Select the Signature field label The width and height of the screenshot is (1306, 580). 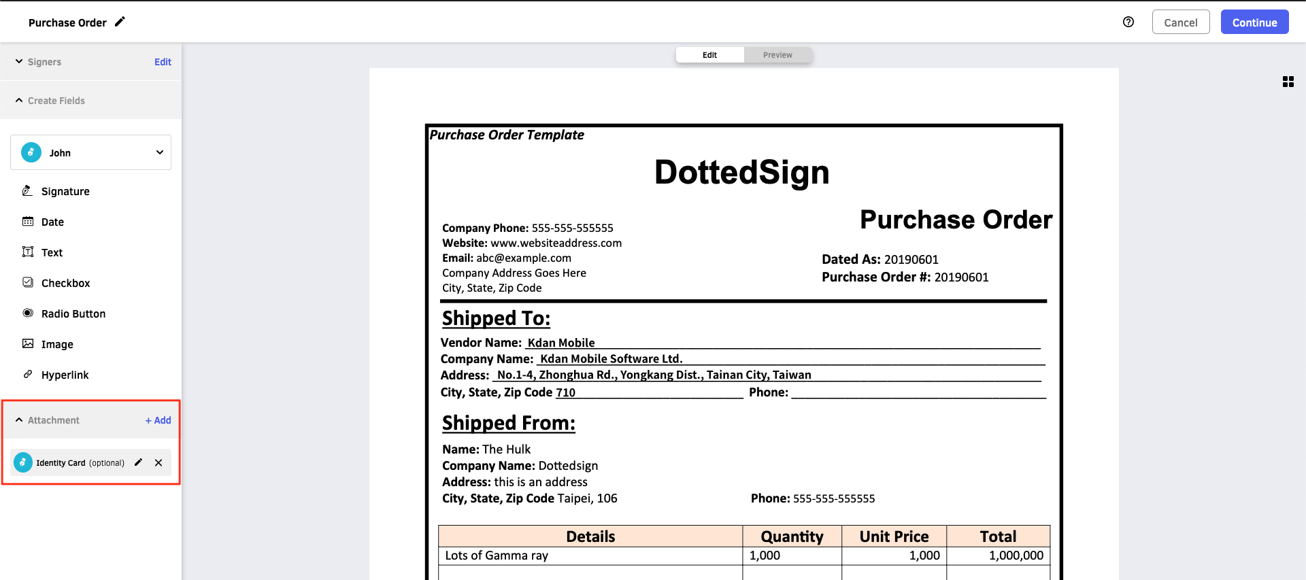pos(65,191)
